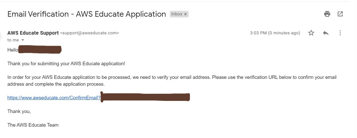Click the sender name AWS Educate Support
The height and width of the screenshot is (138, 357).
[33, 33]
